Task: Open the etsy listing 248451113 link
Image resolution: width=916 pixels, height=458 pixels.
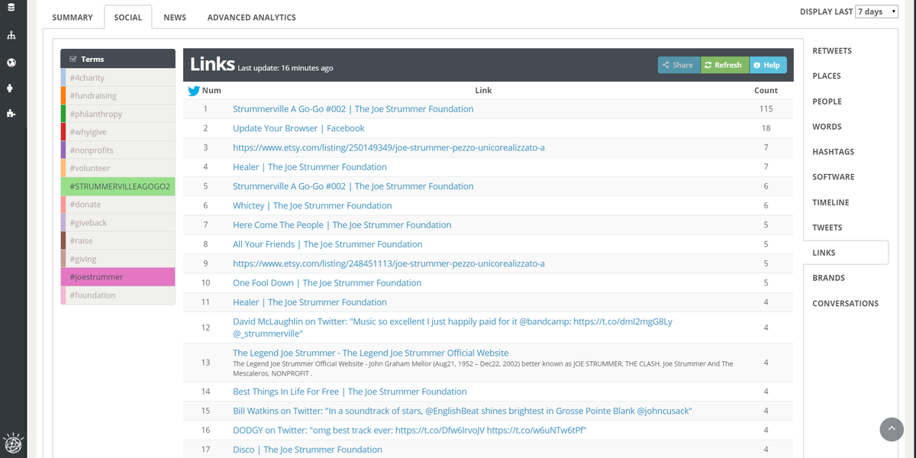Action: coord(389,263)
